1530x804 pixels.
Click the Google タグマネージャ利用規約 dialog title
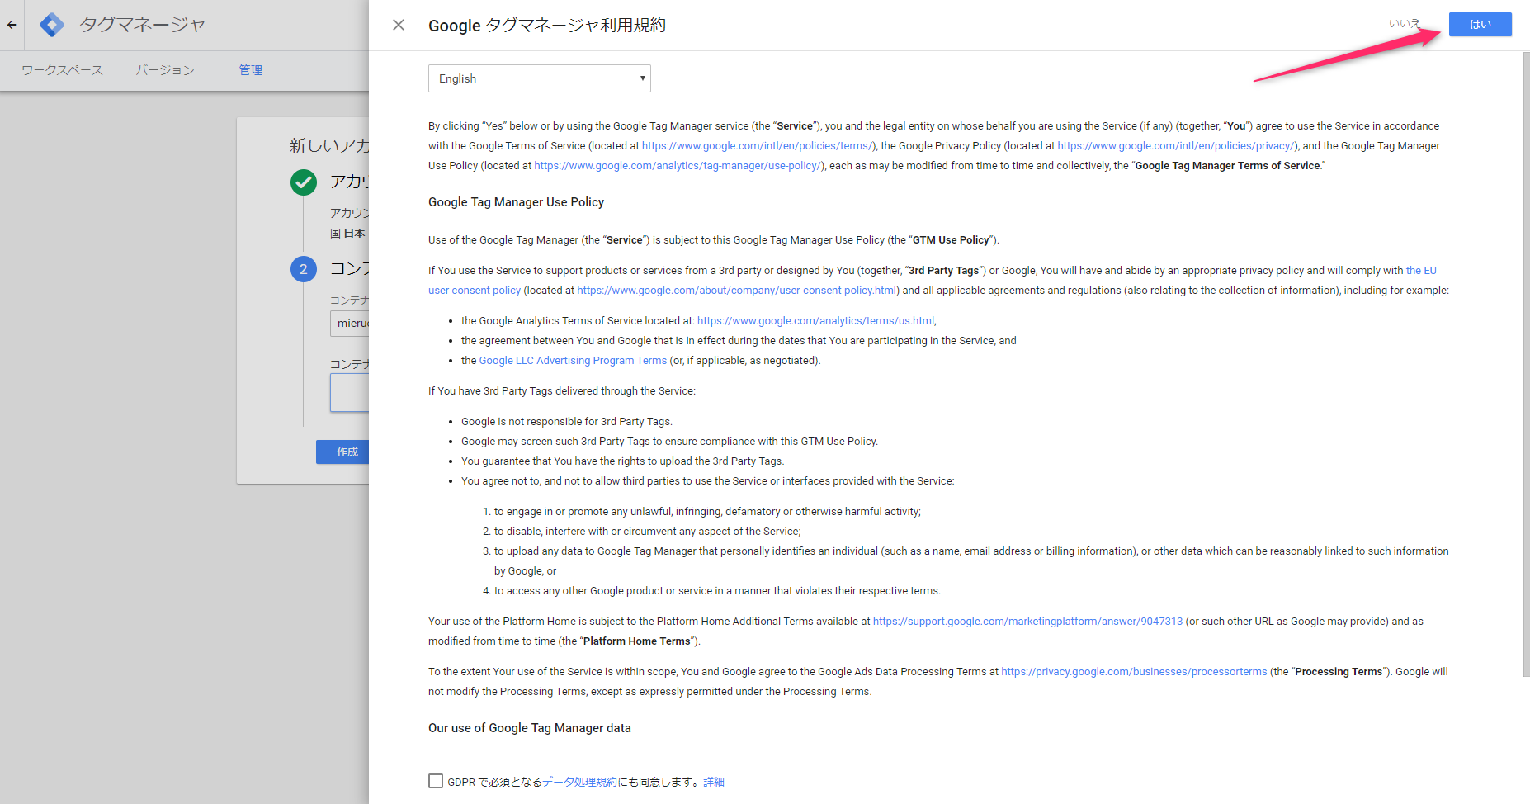(x=547, y=25)
